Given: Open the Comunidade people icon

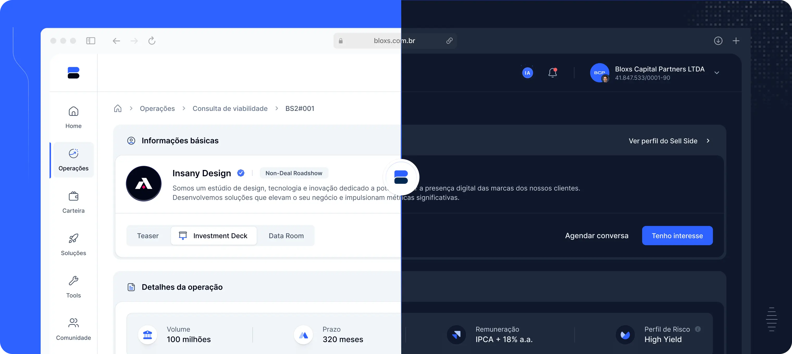Looking at the screenshot, I should [73, 323].
